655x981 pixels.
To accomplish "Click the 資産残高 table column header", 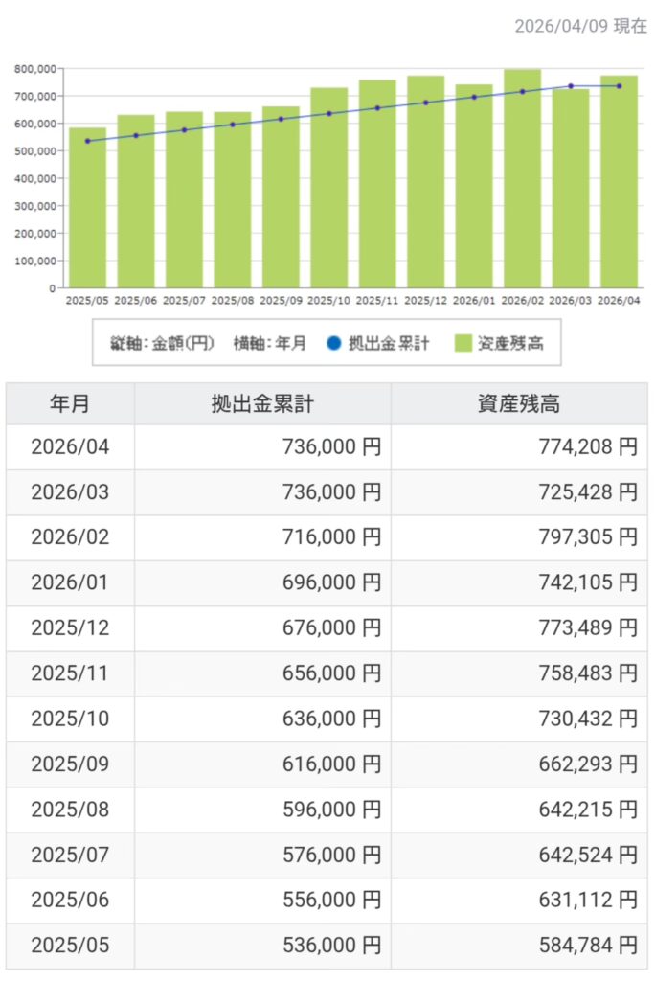I will pos(518,403).
